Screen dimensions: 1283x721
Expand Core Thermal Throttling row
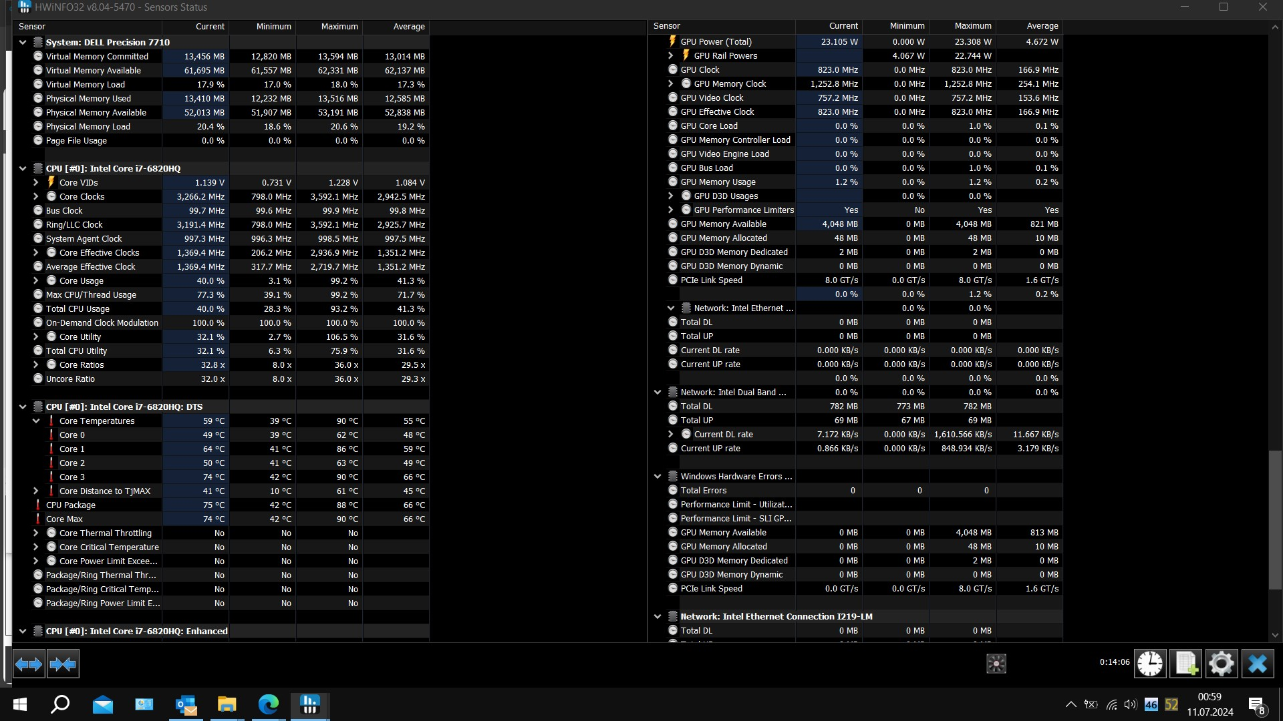[x=36, y=533]
